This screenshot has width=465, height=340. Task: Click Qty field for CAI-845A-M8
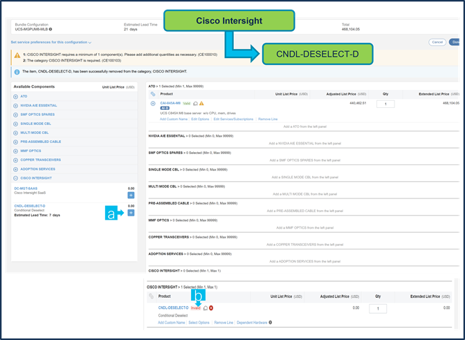coord(385,104)
